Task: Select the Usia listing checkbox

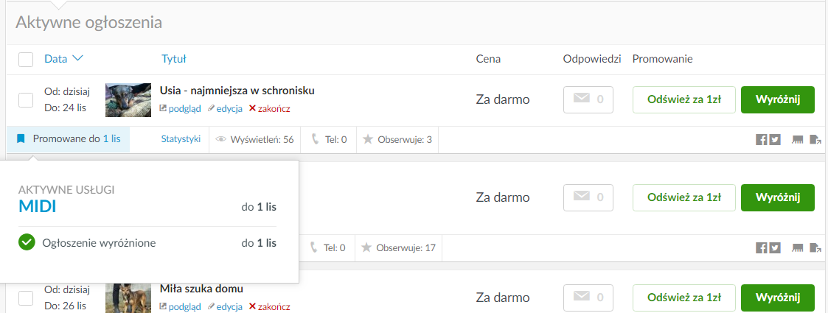Action: (x=26, y=99)
